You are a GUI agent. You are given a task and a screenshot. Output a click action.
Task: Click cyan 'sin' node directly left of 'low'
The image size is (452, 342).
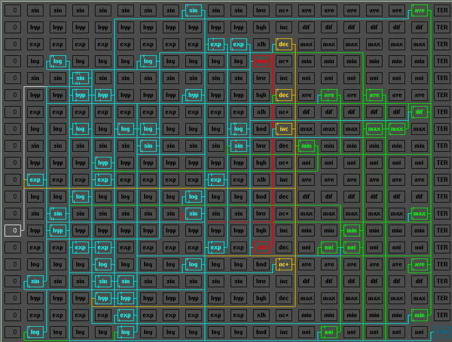238,146
